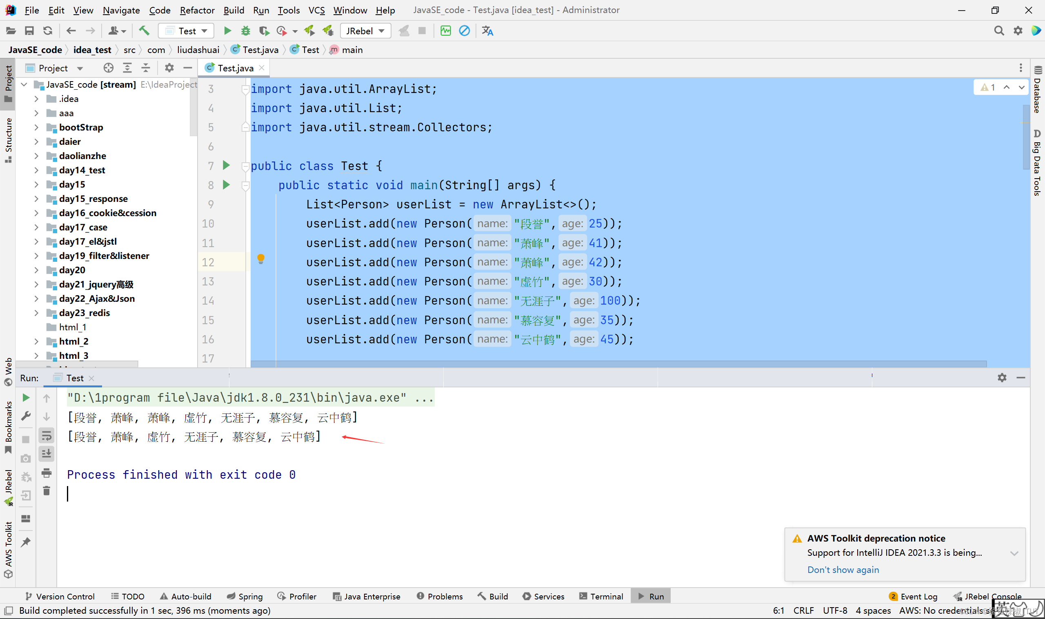
Task: Toggle the Structure panel sidebar
Action: (9, 143)
